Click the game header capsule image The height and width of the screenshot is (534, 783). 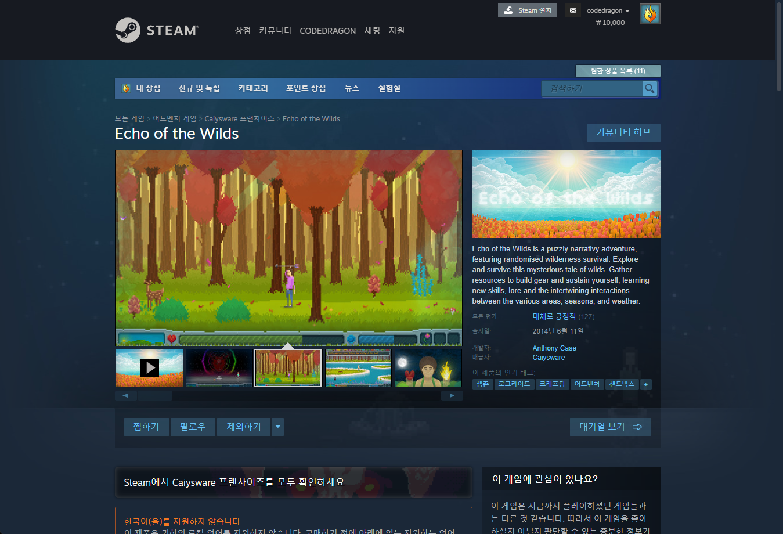point(566,194)
